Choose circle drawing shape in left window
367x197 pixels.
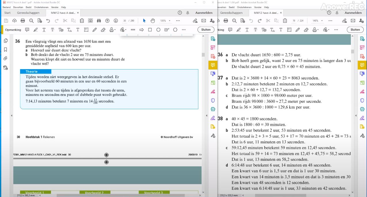pyautogui.click(x=158, y=30)
